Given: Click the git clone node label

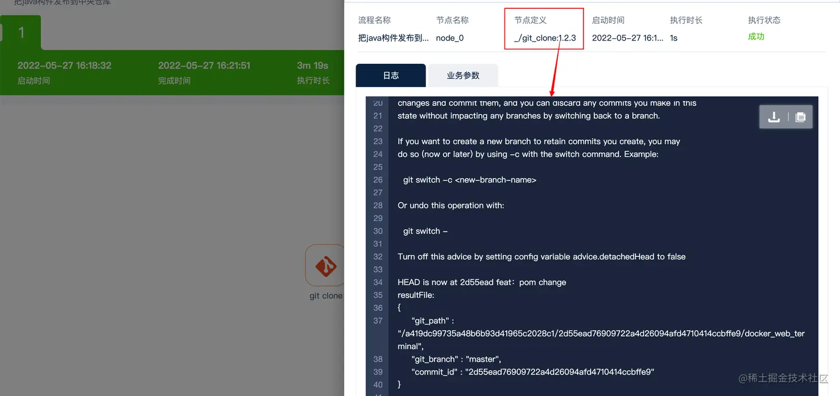Looking at the screenshot, I should tap(326, 296).
